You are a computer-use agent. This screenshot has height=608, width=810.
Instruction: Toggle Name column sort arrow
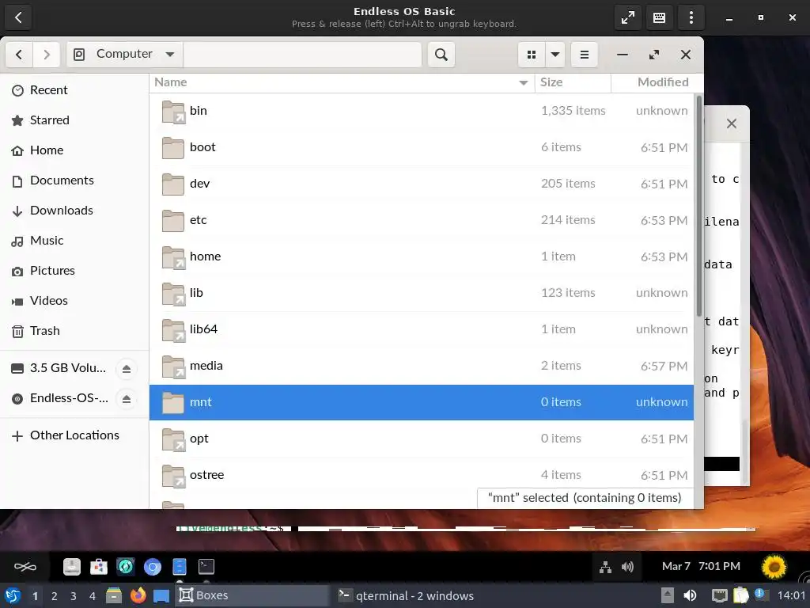pyautogui.click(x=524, y=82)
